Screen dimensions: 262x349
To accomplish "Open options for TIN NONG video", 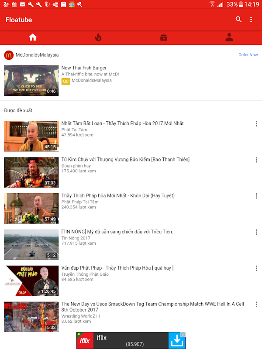I will [x=256, y=232].
